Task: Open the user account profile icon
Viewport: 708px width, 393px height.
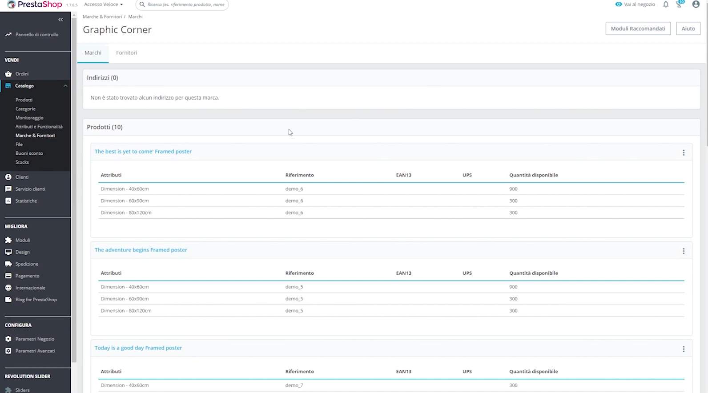Action: coord(696,4)
